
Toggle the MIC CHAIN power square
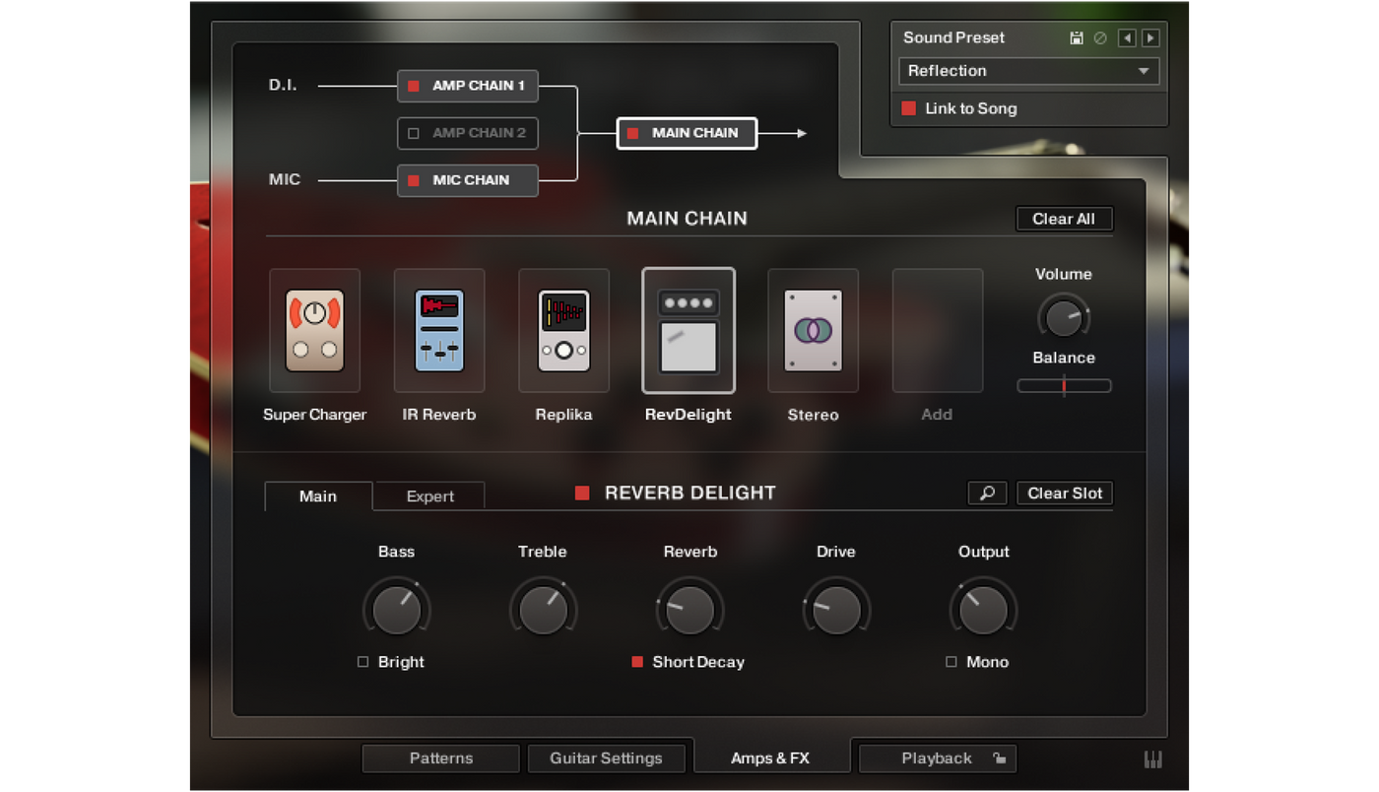click(414, 180)
